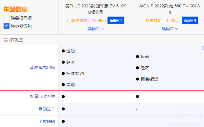
Task: Select the 驾驶操控 section header
Action: pos(13,40)
